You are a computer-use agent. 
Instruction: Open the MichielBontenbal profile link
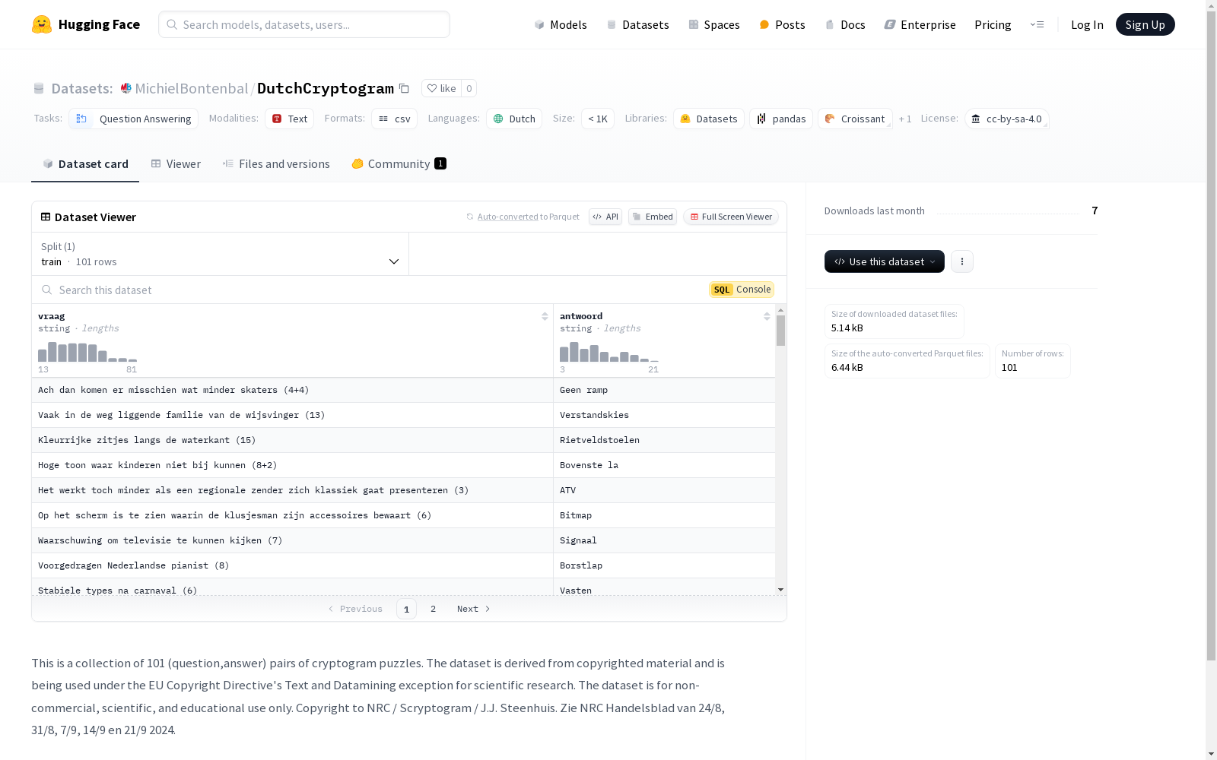pos(192,88)
